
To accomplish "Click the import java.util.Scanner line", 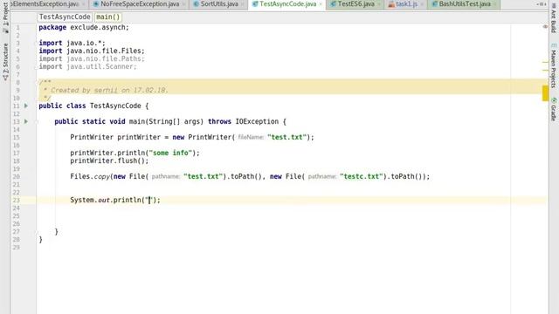I will [87, 66].
